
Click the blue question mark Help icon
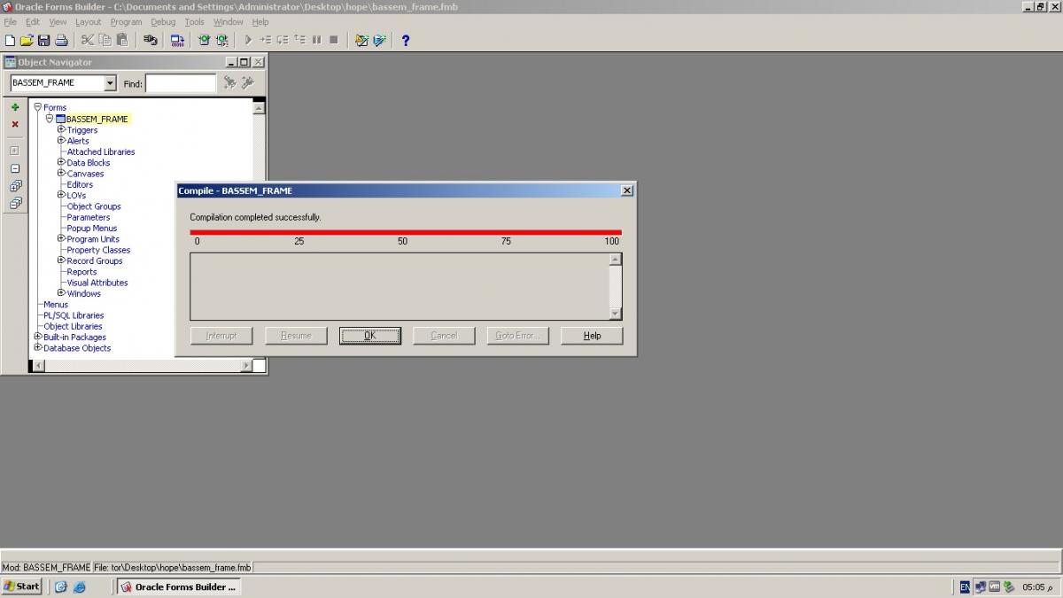tap(406, 40)
